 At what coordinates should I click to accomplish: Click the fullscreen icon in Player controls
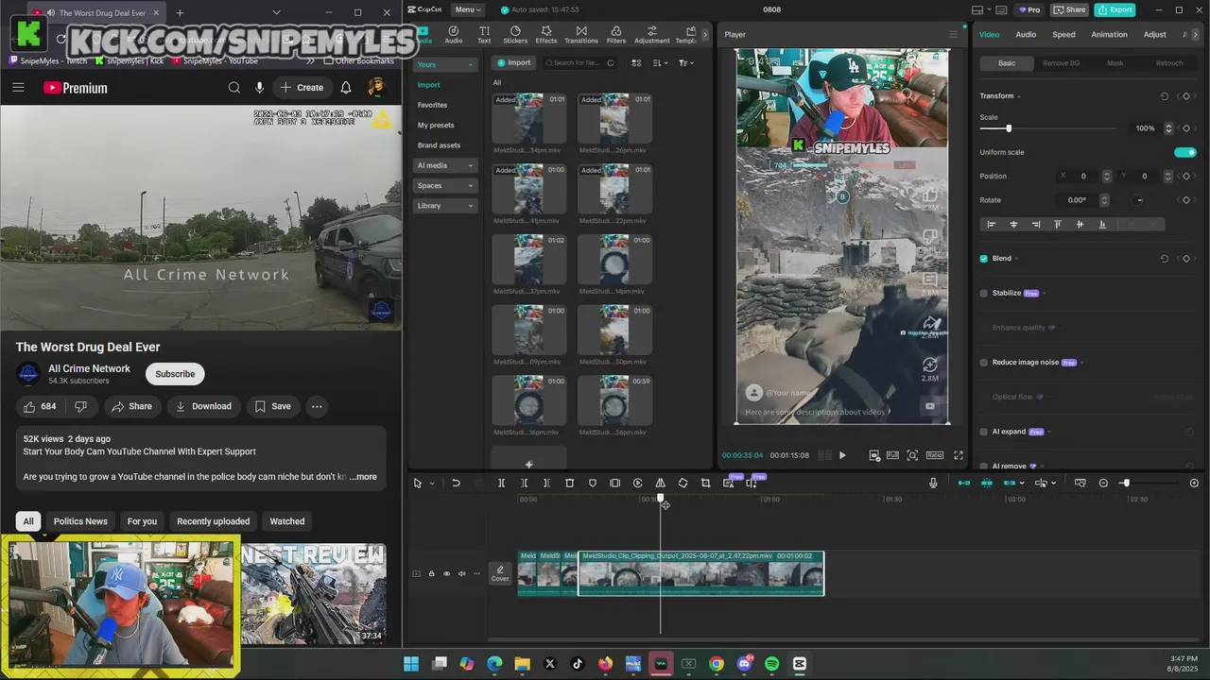pos(959,455)
